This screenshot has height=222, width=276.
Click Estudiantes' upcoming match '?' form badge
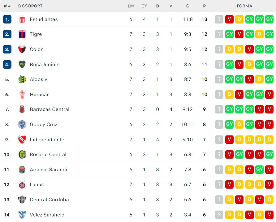(x=219, y=19)
